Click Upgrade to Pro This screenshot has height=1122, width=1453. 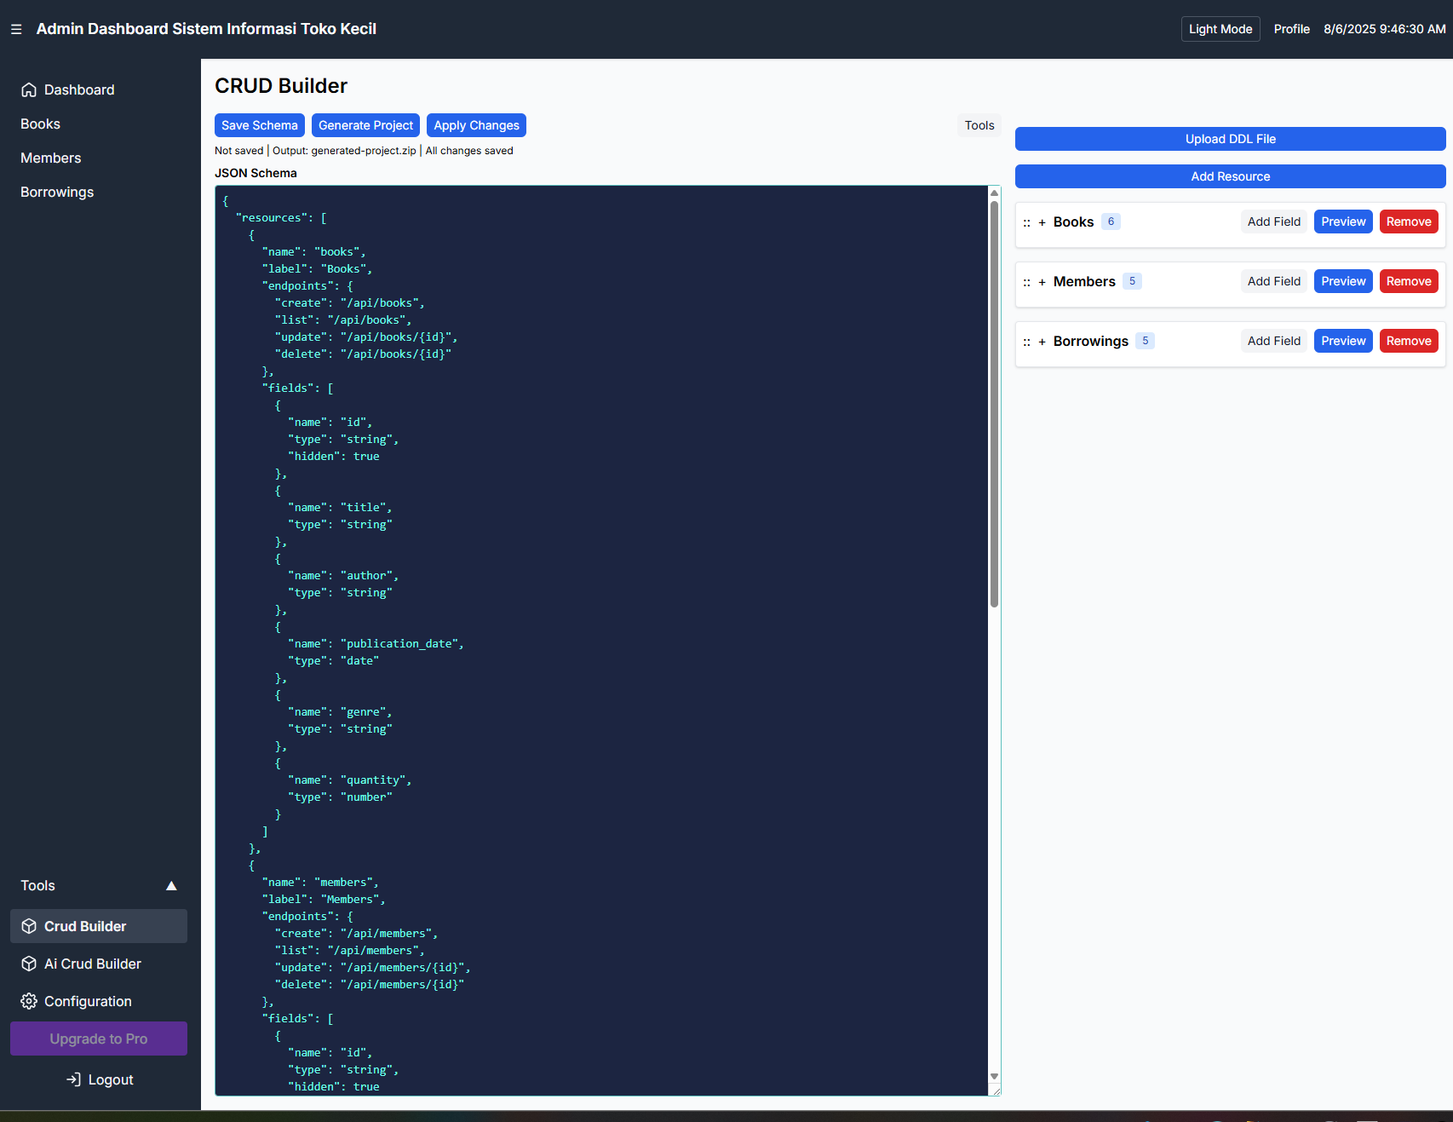(99, 1039)
